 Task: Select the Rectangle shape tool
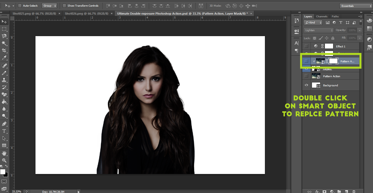[4, 145]
